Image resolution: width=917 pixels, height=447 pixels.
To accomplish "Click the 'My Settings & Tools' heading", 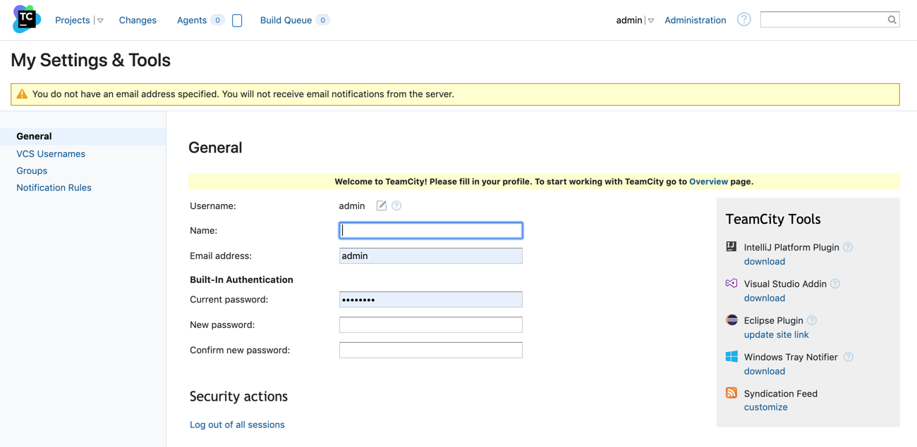I will tap(90, 60).
